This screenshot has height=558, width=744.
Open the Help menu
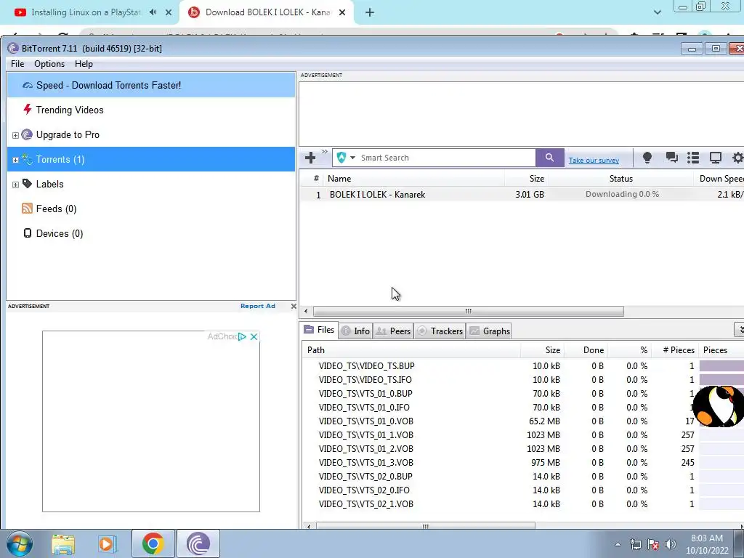pos(84,64)
